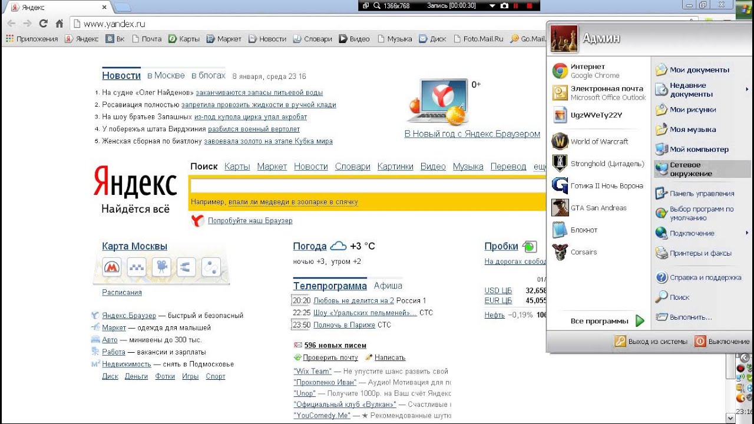Stop the screen recording red button
This screenshot has width=754, height=424.
coord(530,5)
